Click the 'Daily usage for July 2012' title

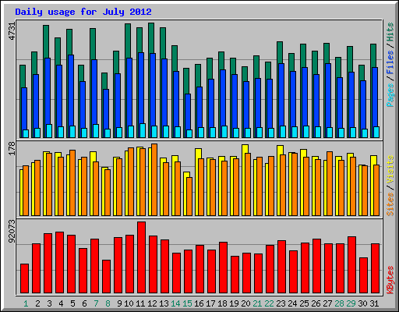click(x=83, y=12)
